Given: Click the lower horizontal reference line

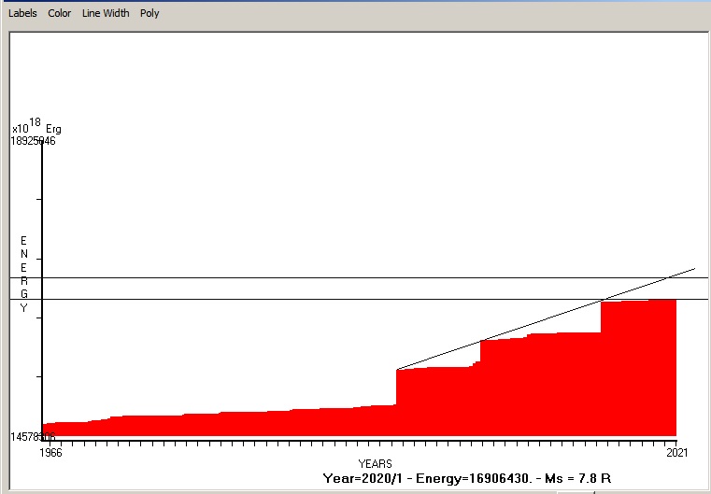Looking at the screenshot, I should pyautogui.click(x=280, y=299).
